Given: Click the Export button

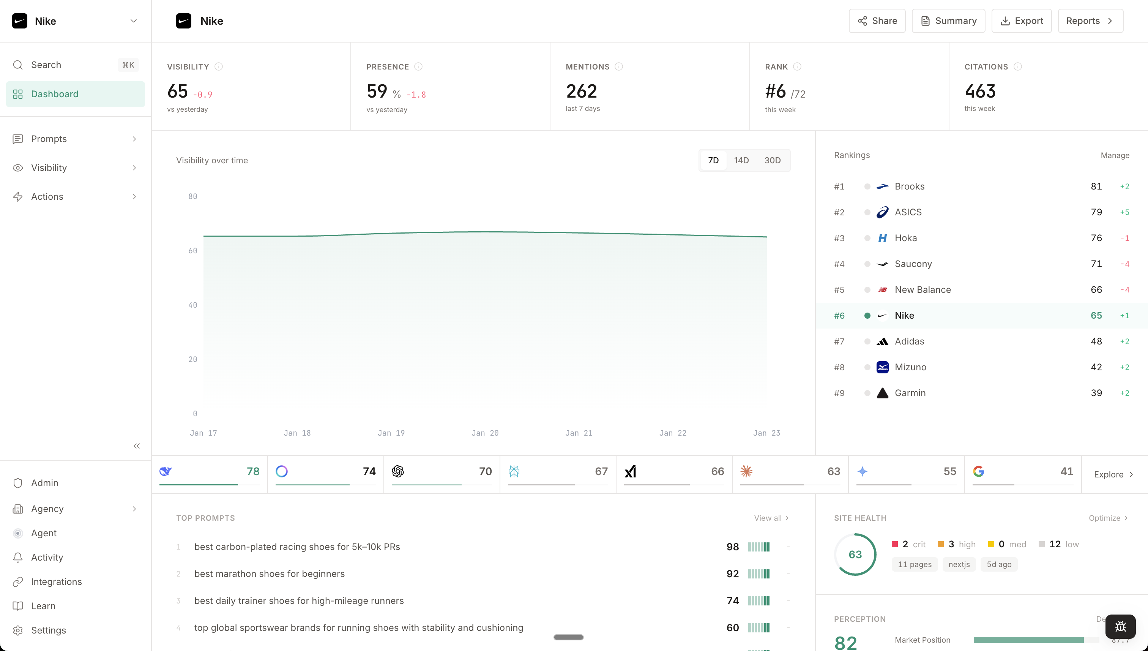Looking at the screenshot, I should coord(1021,21).
